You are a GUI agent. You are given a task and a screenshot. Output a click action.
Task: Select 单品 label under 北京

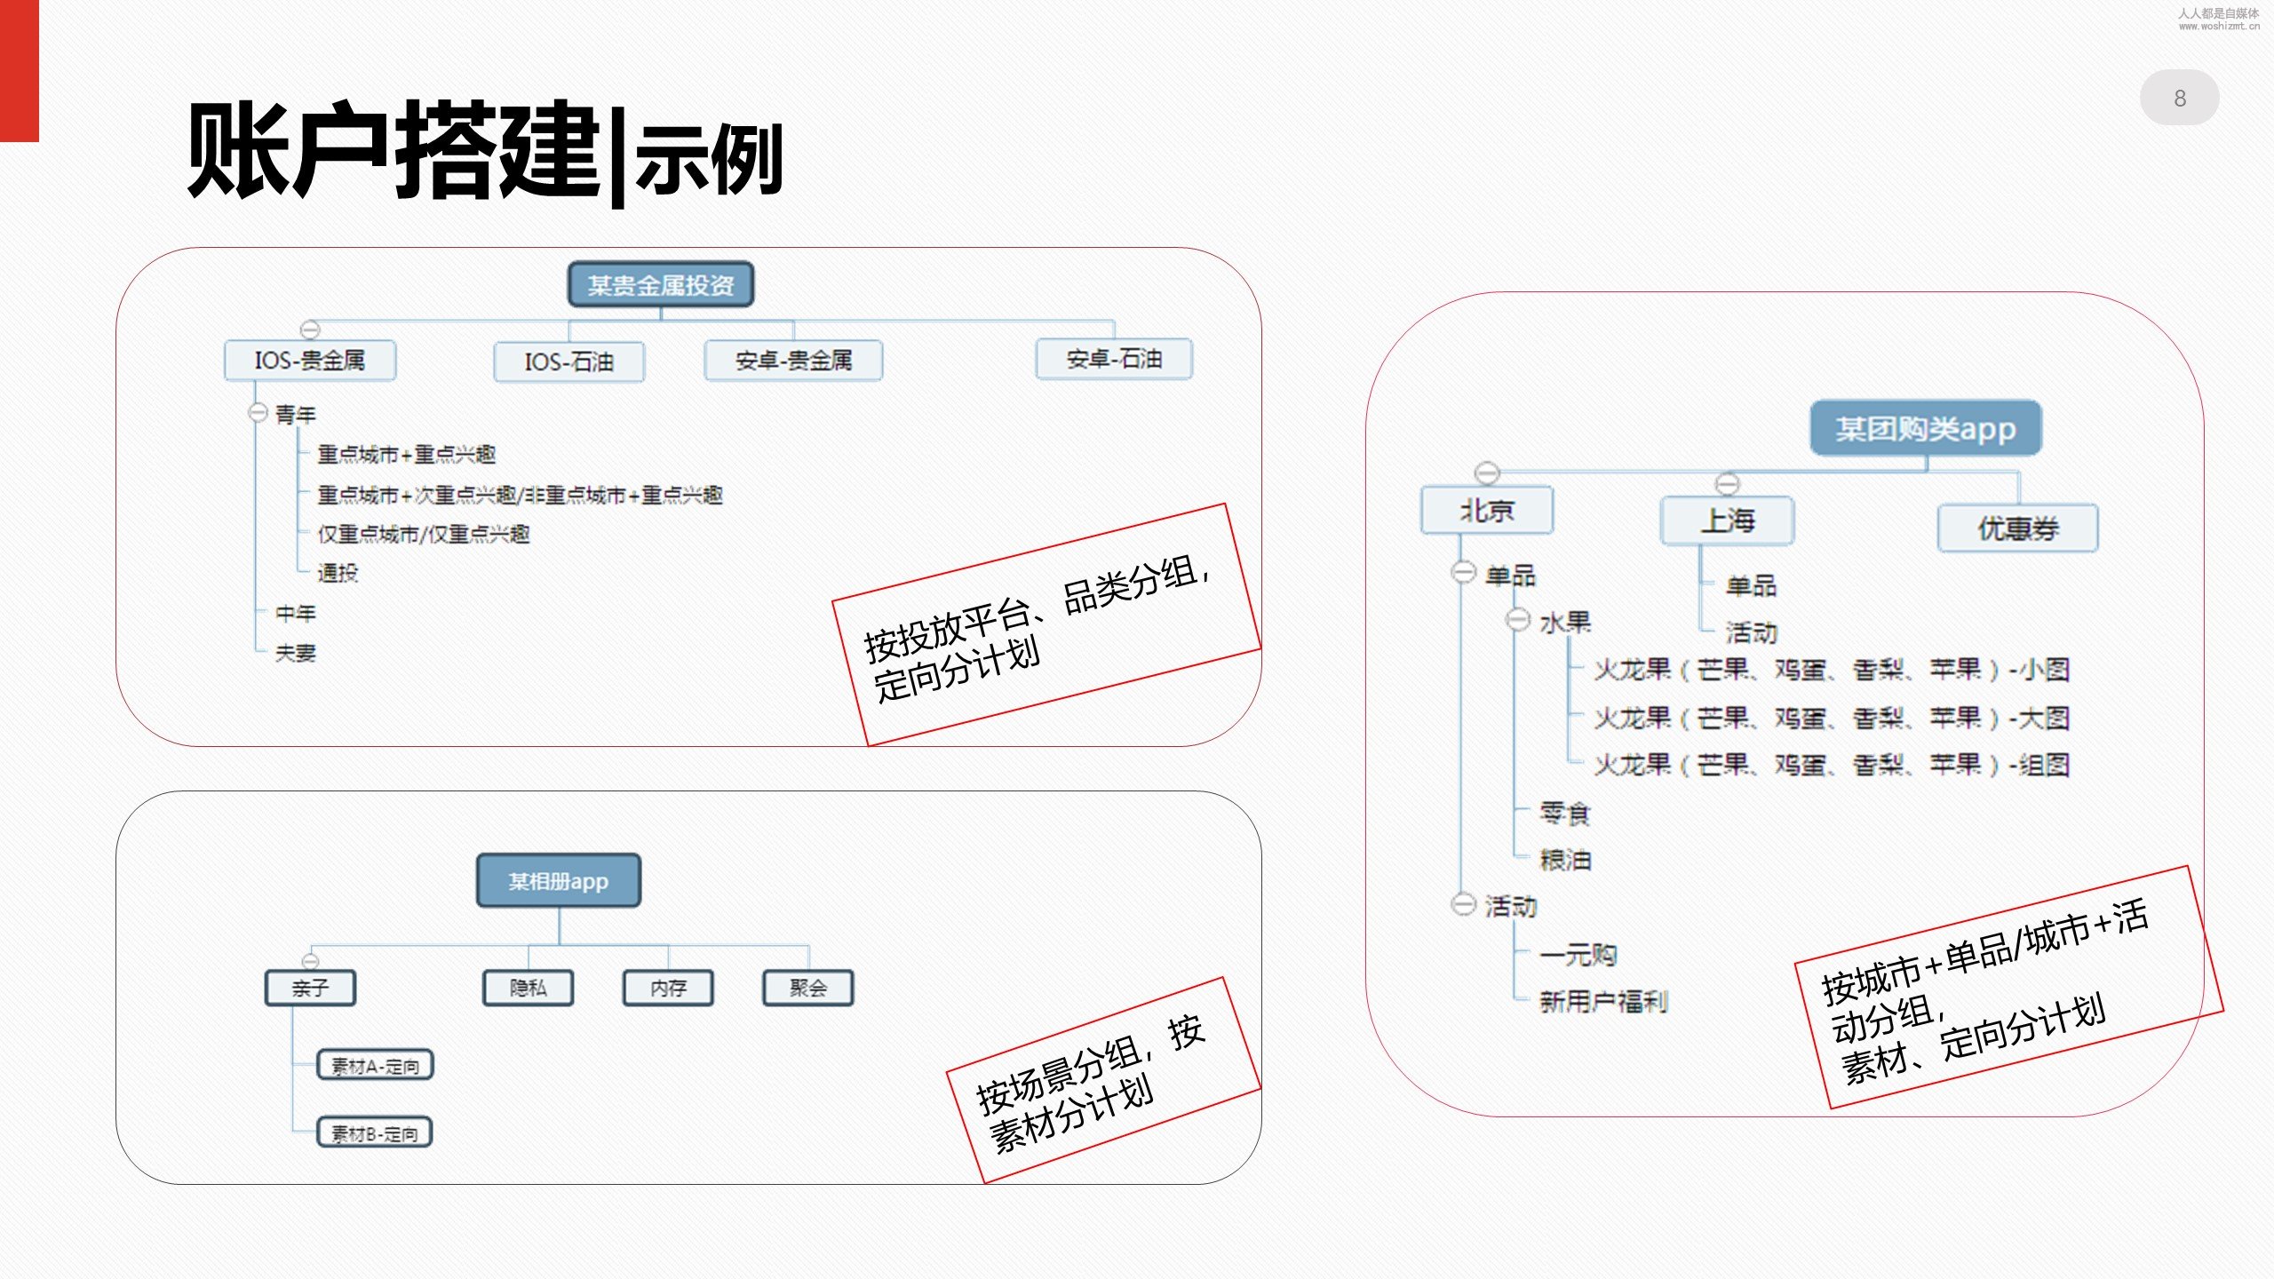pyautogui.click(x=1511, y=576)
